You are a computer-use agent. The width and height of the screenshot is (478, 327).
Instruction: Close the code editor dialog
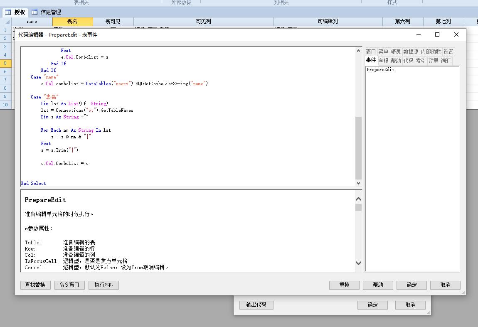(x=456, y=35)
